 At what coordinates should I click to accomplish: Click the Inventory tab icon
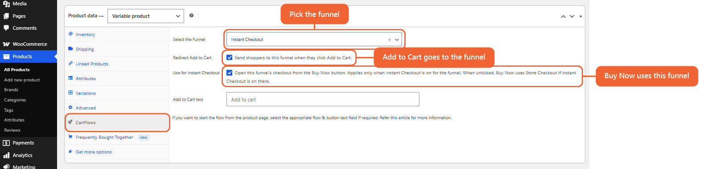tap(70, 34)
